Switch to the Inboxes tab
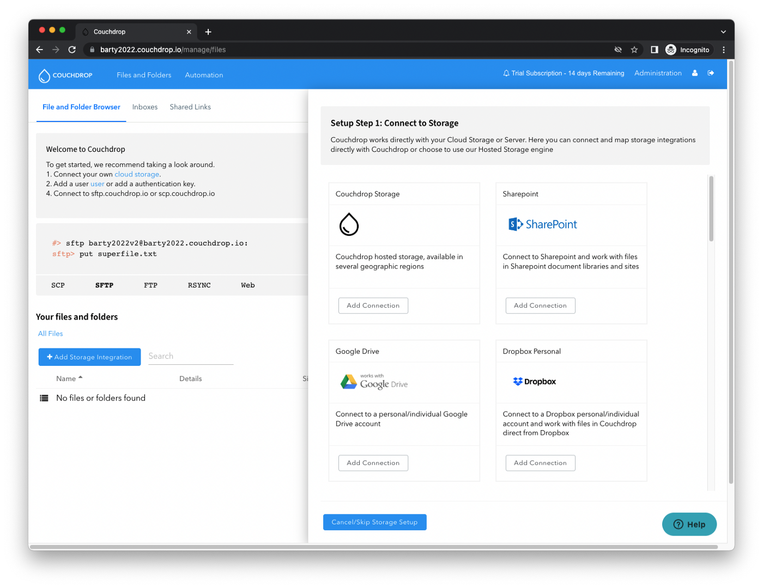763x588 pixels. tap(145, 107)
